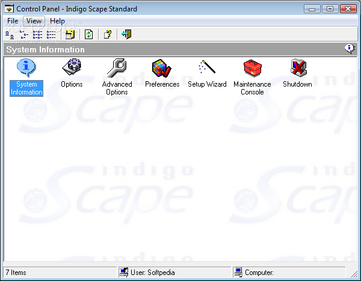Close the Control Panel window

tap(348, 9)
